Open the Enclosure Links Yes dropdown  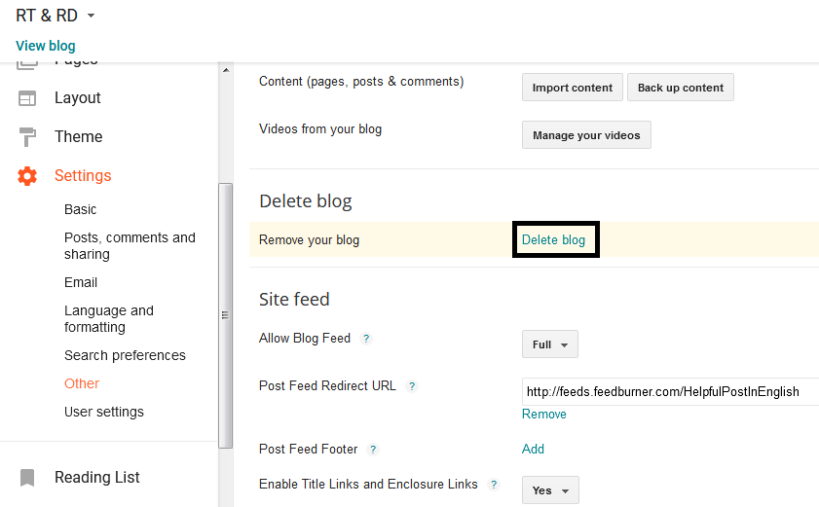click(x=550, y=489)
